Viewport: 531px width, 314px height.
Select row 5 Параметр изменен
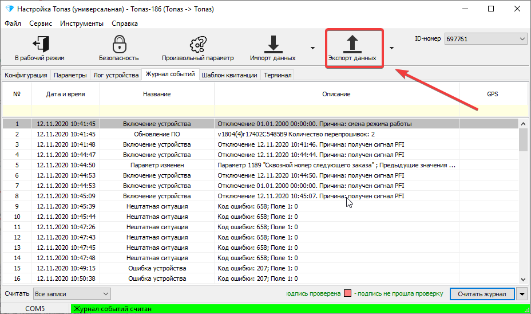tap(260, 165)
